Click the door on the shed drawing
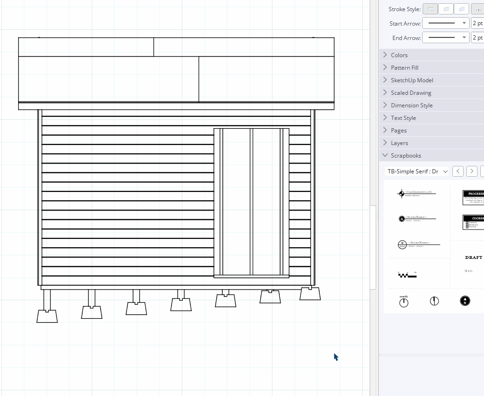Viewport: 484px width, 396px height. point(251,203)
